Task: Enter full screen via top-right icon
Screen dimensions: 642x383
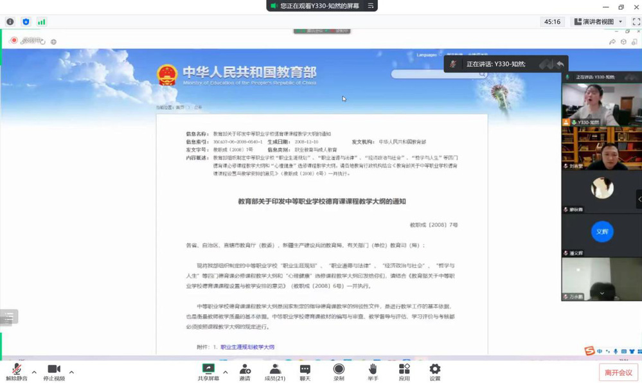Action: [x=636, y=22]
